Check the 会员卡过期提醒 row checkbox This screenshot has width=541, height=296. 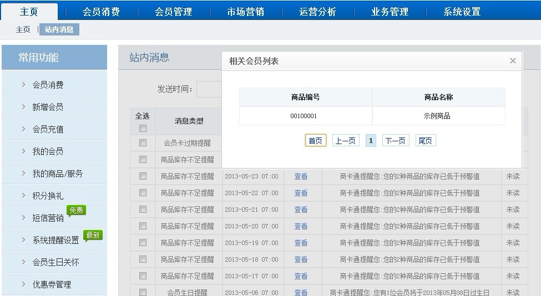(x=143, y=143)
